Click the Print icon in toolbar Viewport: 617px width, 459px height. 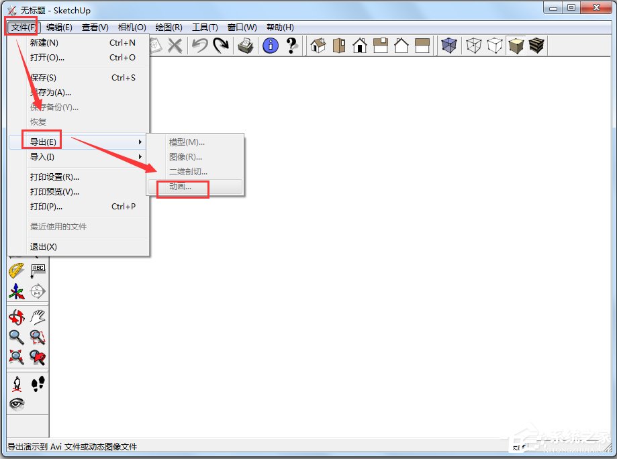[246, 46]
